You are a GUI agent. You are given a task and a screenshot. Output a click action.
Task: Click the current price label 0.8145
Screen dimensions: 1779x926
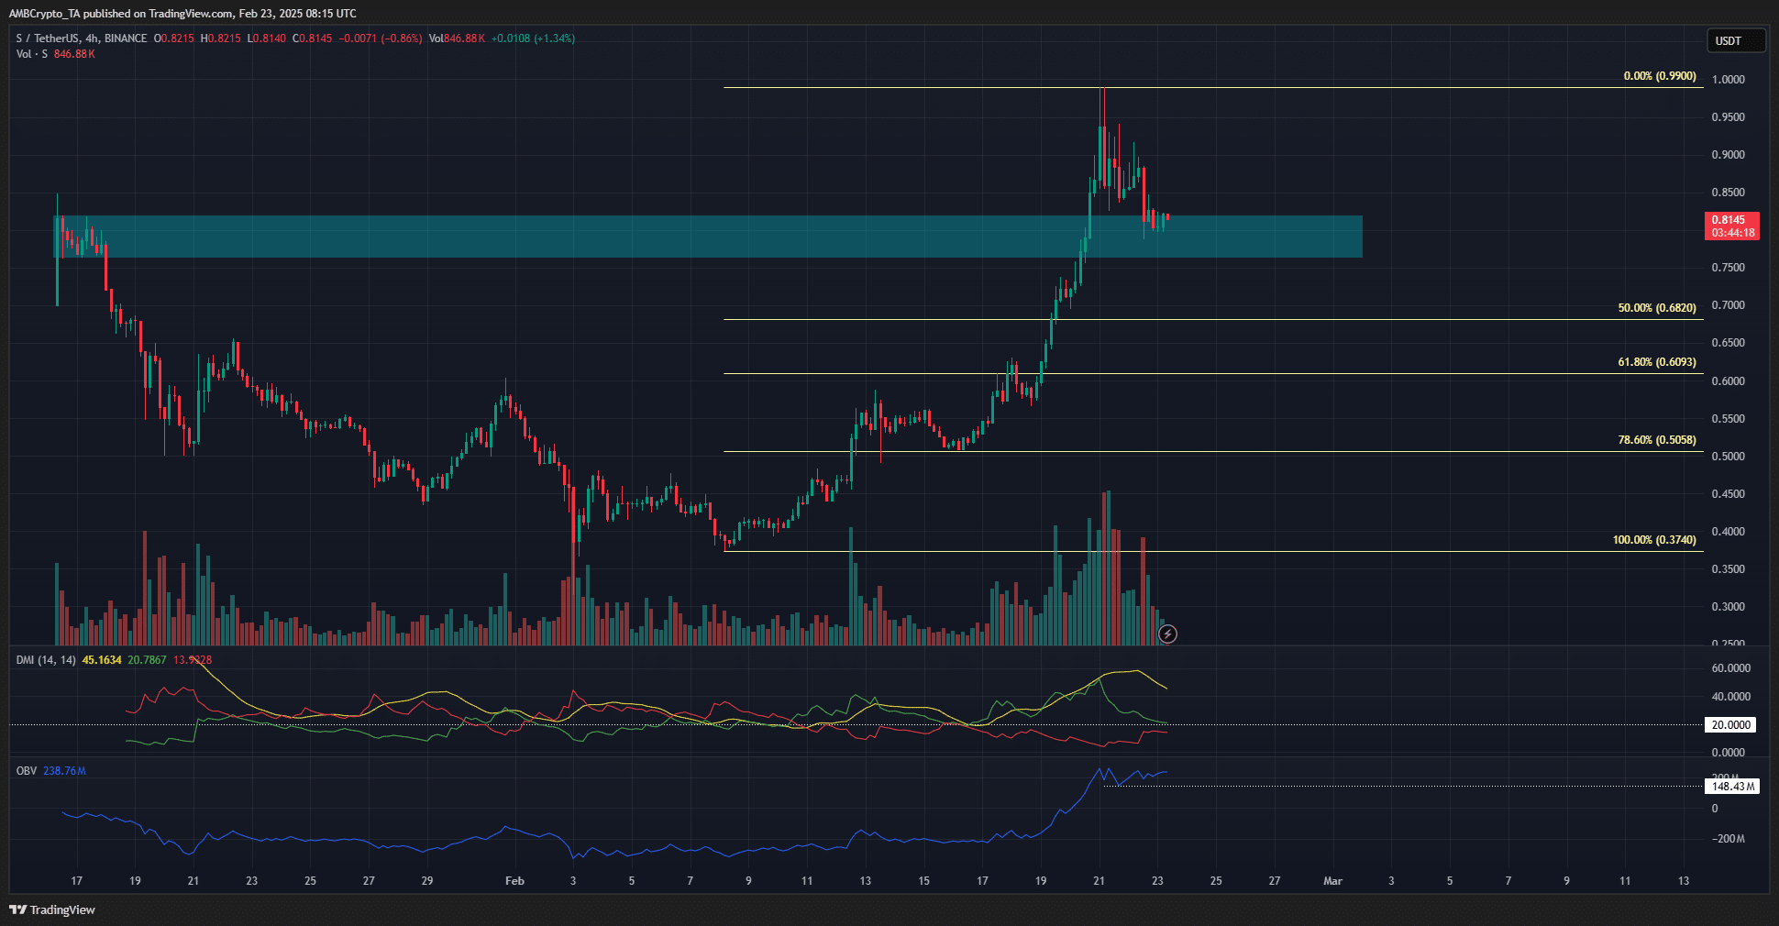click(1728, 220)
